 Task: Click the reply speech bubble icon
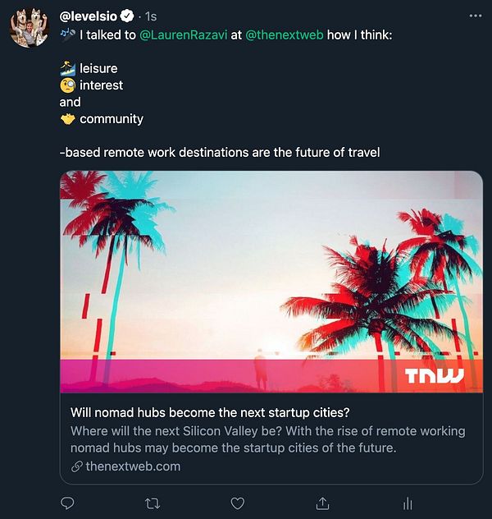(68, 503)
